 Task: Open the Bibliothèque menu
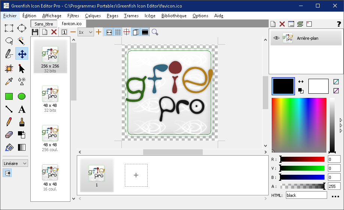pyautogui.click(x=174, y=16)
